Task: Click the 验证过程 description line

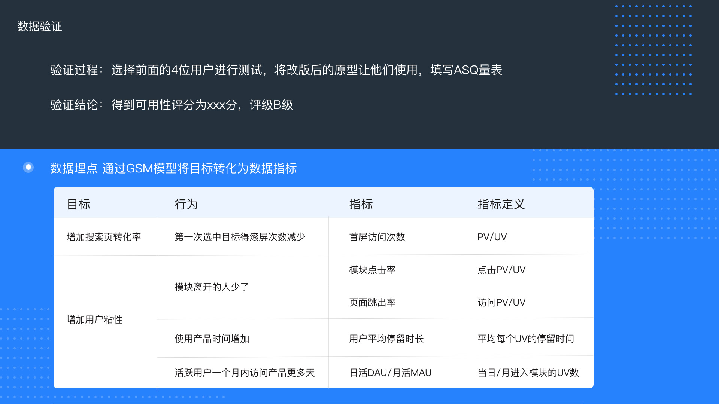Action: [x=276, y=70]
